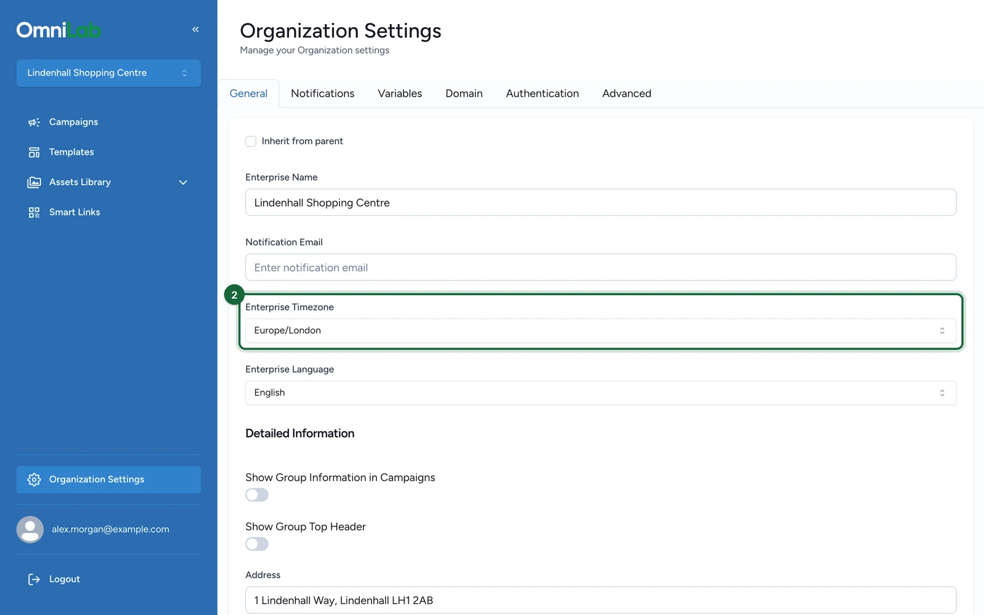Open the Enterprise Timezone dropdown
This screenshot has width=984, height=615.
601,331
